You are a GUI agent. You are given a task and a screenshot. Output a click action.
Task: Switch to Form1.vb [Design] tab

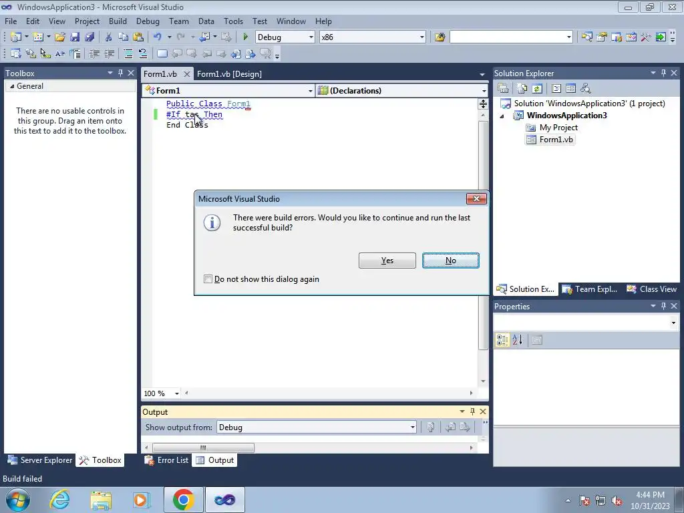tap(230, 73)
